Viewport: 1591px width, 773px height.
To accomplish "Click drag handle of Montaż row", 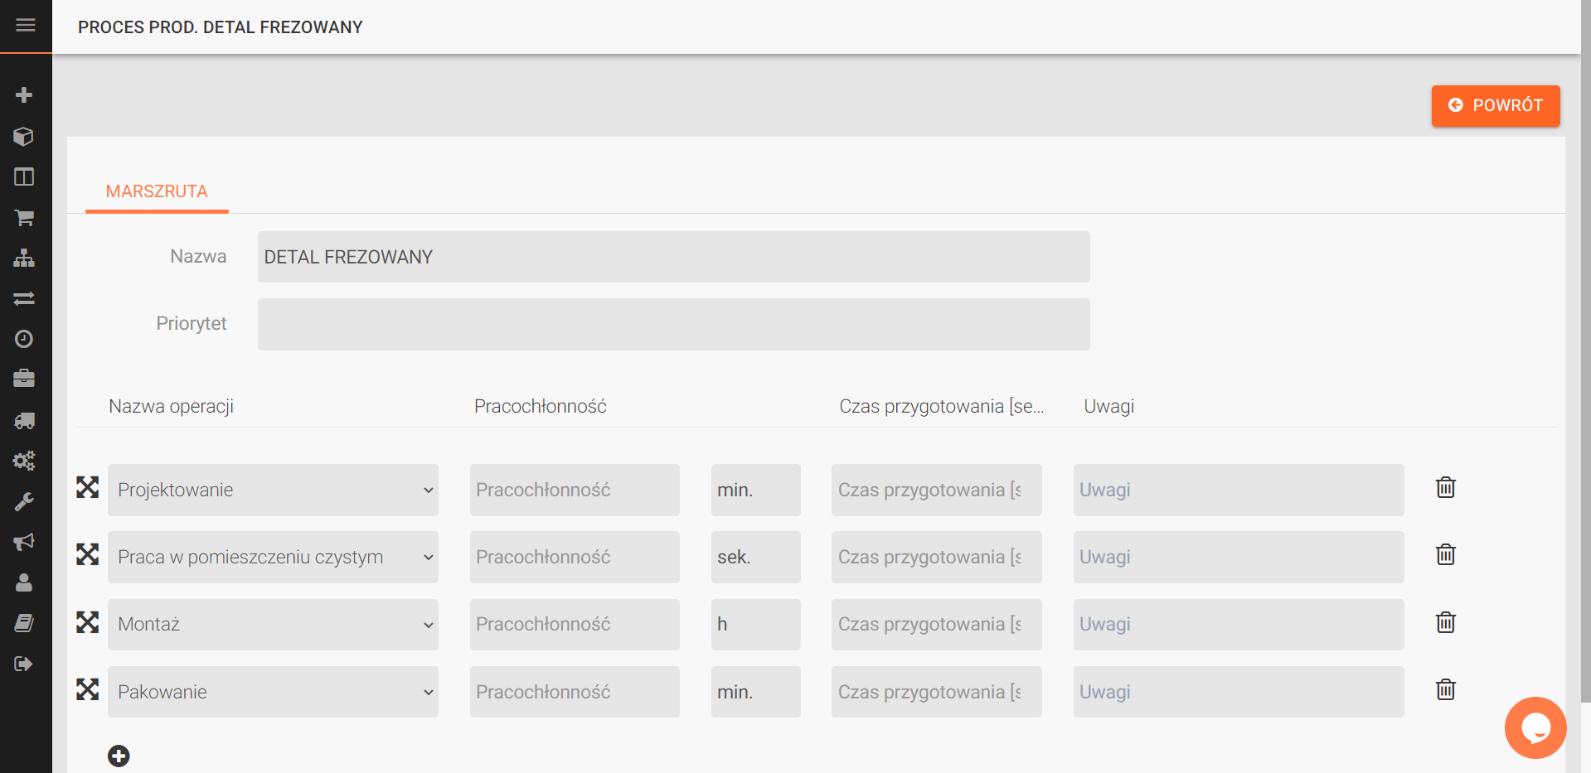I will [88, 622].
